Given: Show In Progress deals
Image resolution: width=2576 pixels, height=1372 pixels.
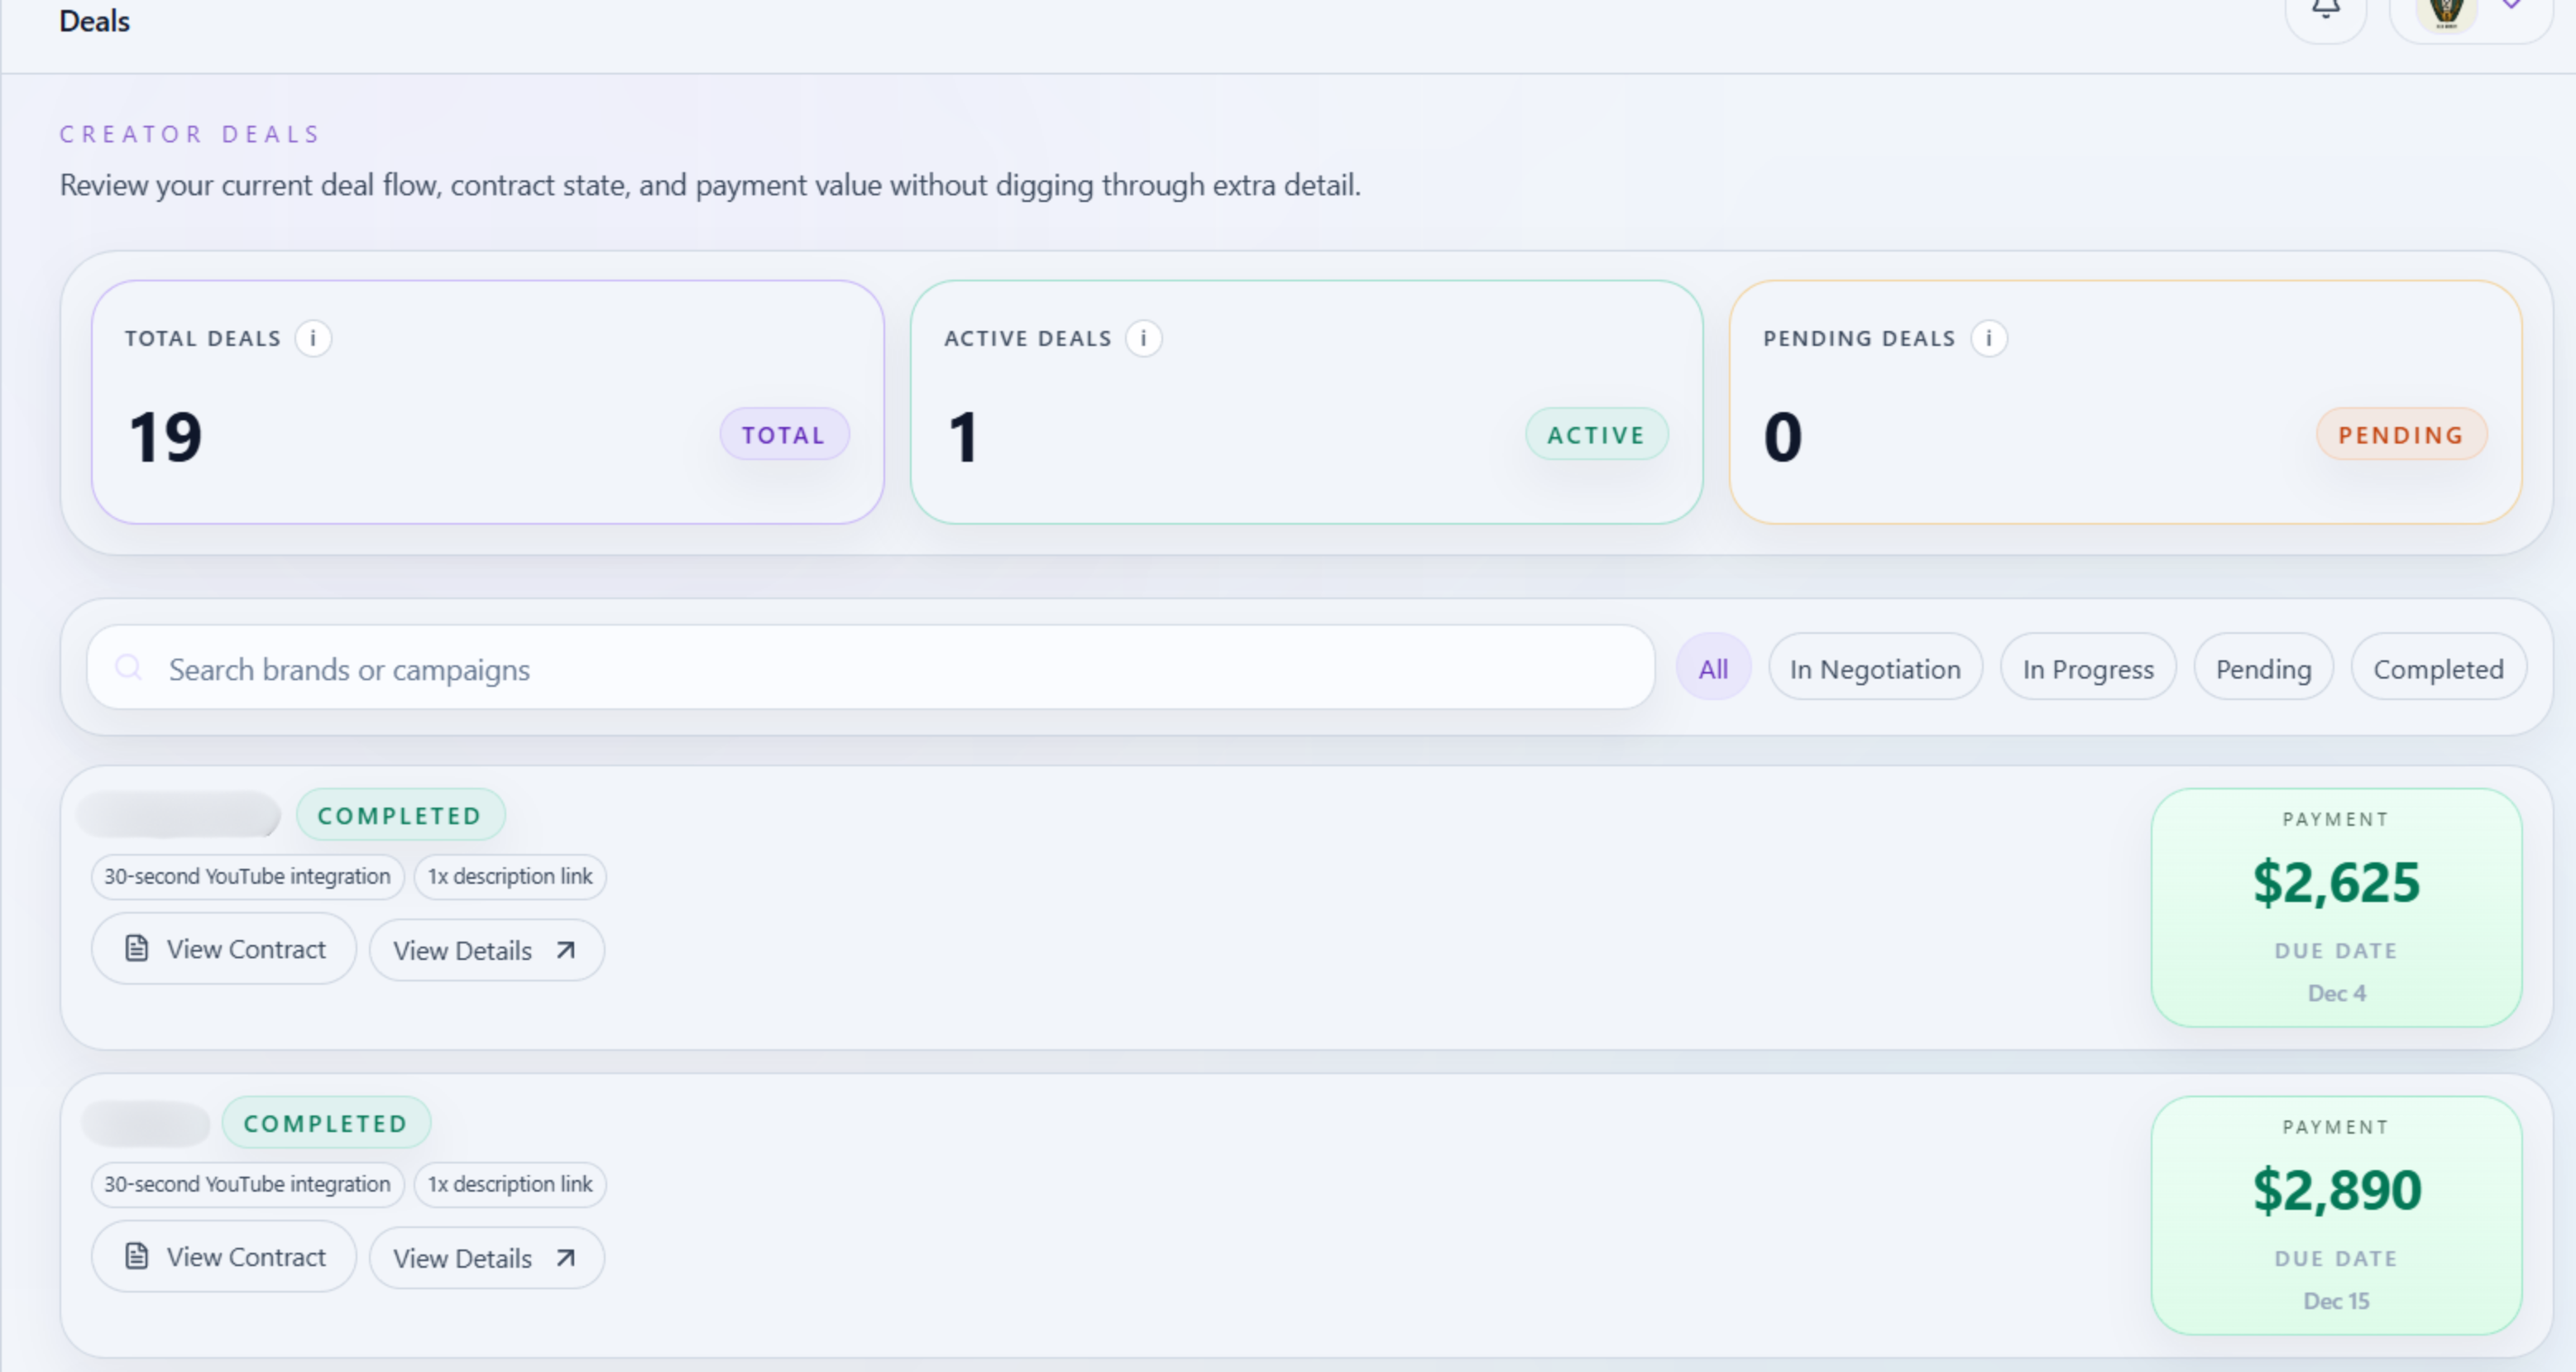Looking at the screenshot, I should tap(2088, 668).
